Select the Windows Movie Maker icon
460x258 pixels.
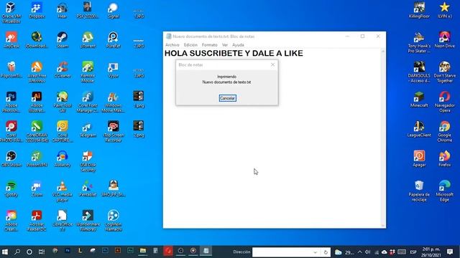pyautogui.click(x=114, y=102)
